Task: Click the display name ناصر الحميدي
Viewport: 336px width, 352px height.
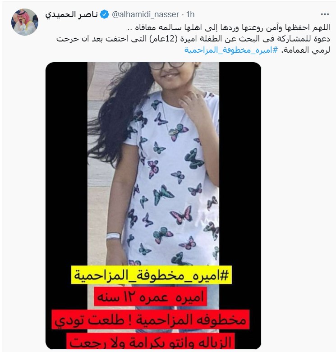Action: coord(71,14)
